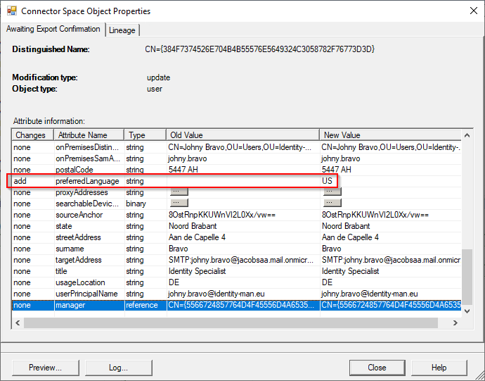This screenshot has width=485, height=381.
Task: Open the window icon system menu
Action: 11,11
